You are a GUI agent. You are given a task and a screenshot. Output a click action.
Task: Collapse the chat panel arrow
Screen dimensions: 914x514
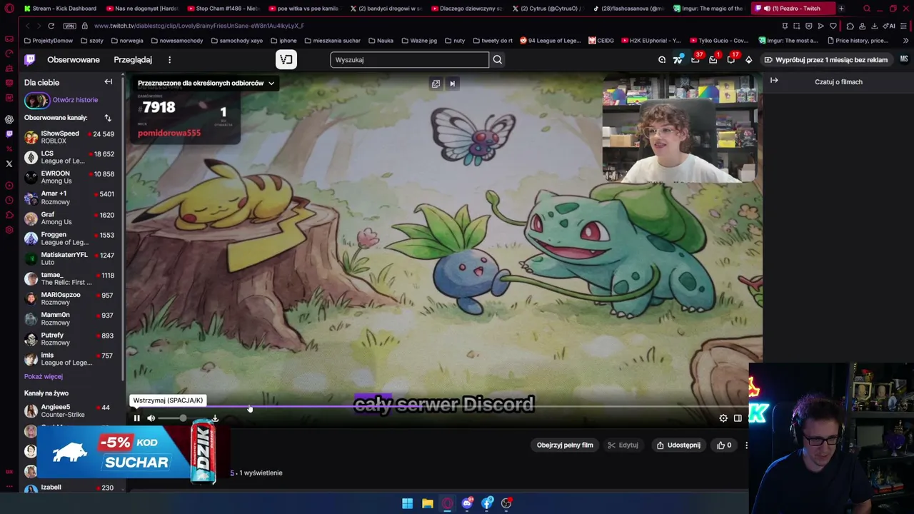pos(774,81)
